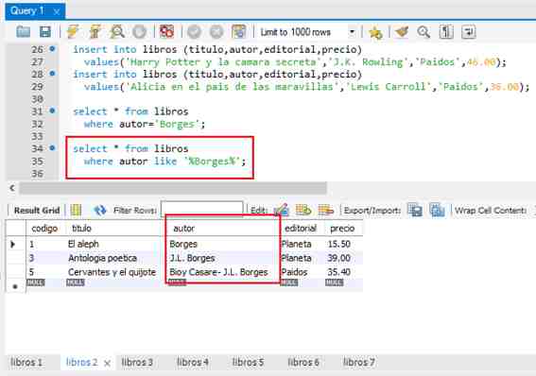Click the NULL cell under titulo column
The image size is (536, 376).
(x=76, y=282)
